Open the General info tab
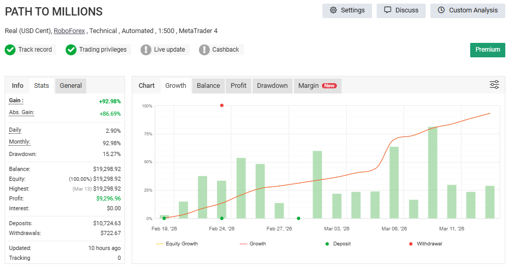 (x=71, y=86)
